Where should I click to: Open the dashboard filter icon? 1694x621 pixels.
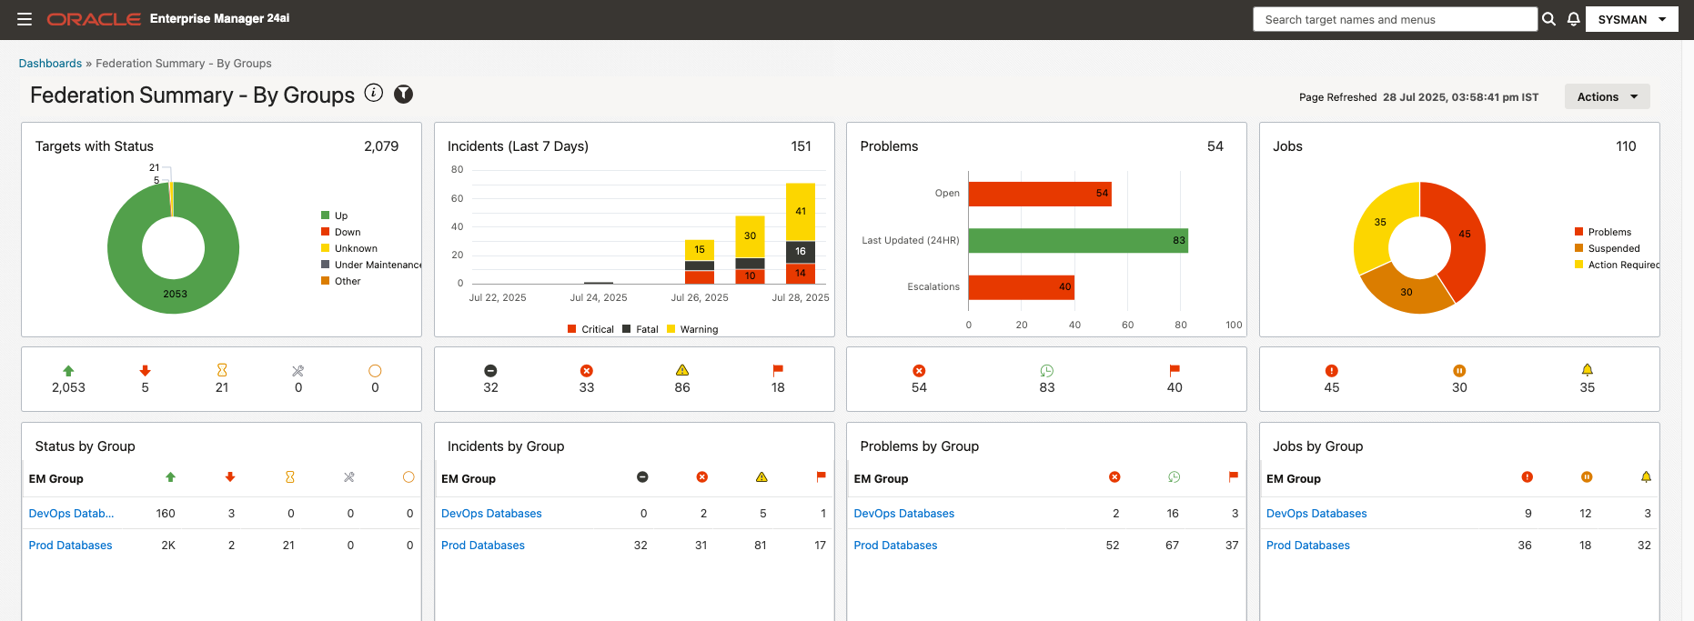[403, 94]
